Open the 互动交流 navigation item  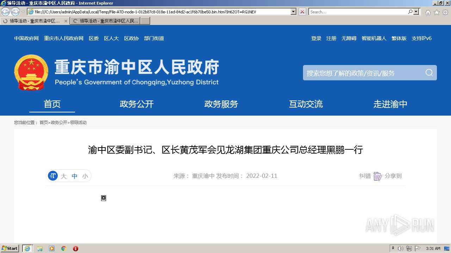tap(306, 104)
